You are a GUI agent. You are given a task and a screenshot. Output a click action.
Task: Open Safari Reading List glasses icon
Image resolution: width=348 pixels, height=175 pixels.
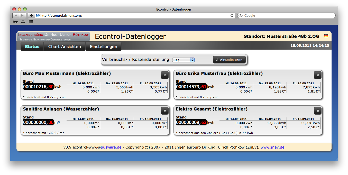pos(15,22)
